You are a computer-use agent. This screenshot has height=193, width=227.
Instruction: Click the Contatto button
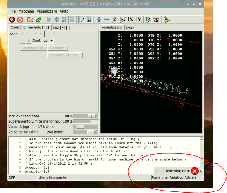(x=57, y=48)
